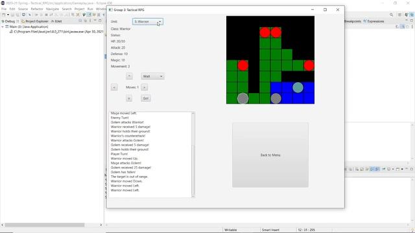This screenshot has height=233, width=415.
Task: Open the Wait action dropdown
Action: coord(152,76)
